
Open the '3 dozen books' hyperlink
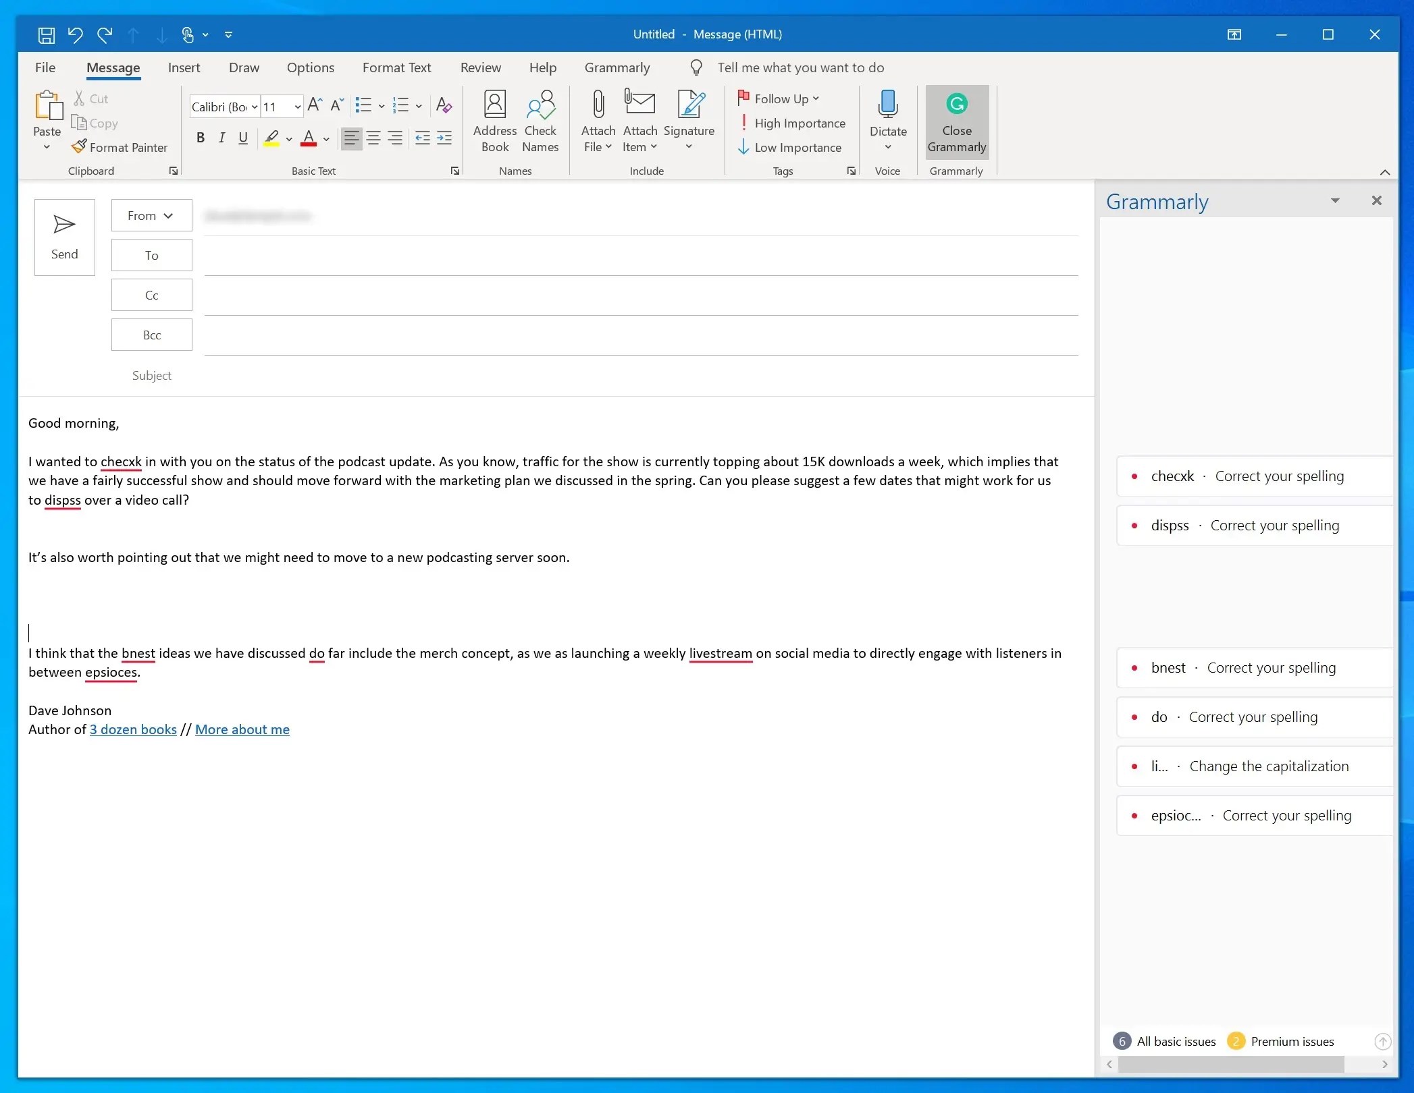pyautogui.click(x=133, y=729)
